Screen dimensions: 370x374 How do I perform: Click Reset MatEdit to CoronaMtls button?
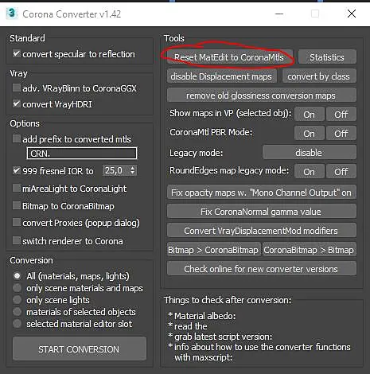[229, 57]
